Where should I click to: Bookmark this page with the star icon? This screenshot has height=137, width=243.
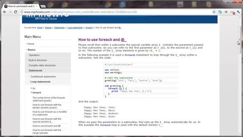point(214,12)
